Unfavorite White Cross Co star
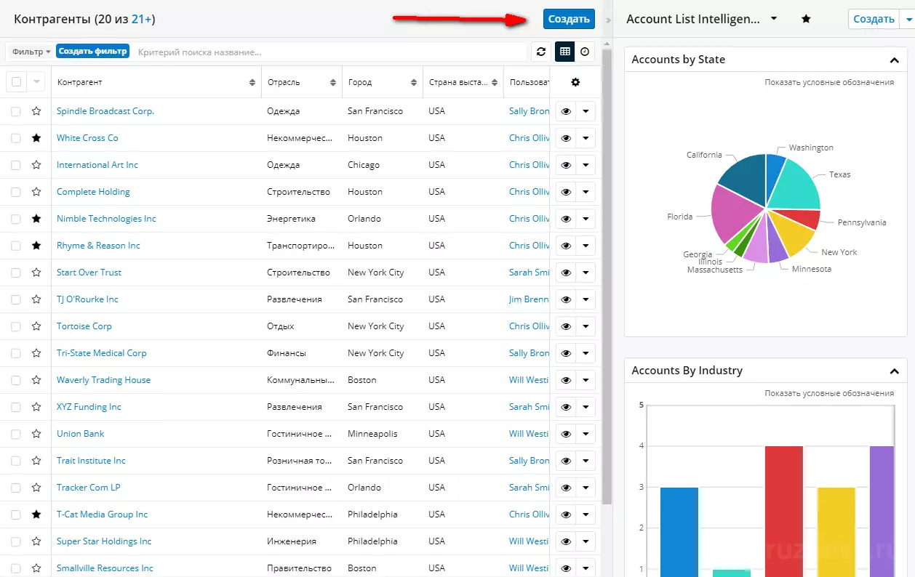The height and width of the screenshot is (577, 915). click(x=36, y=138)
